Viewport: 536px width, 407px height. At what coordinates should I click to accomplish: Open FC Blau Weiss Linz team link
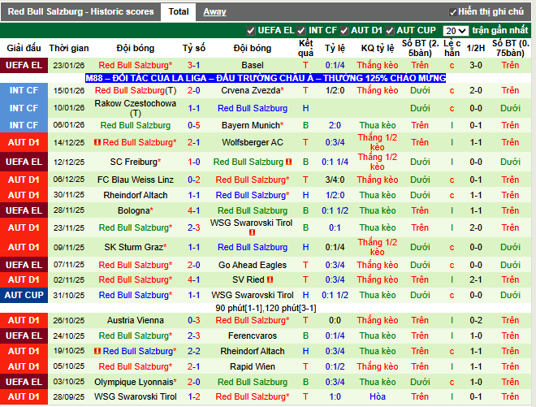(136, 180)
